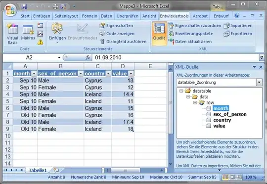The image size is (267, 184).
Task: Click Daten aktualisieren
Action: pyautogui.click(x=190, y=42)
